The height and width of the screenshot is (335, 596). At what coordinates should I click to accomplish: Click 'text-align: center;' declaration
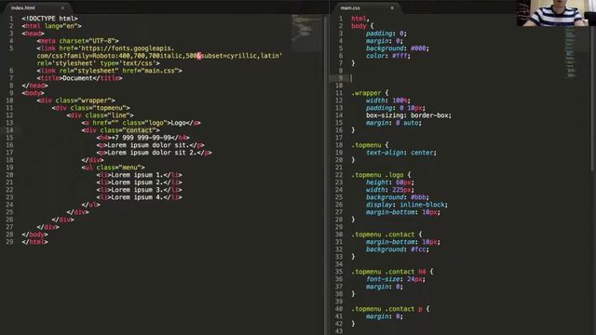(x=401, y=153)
